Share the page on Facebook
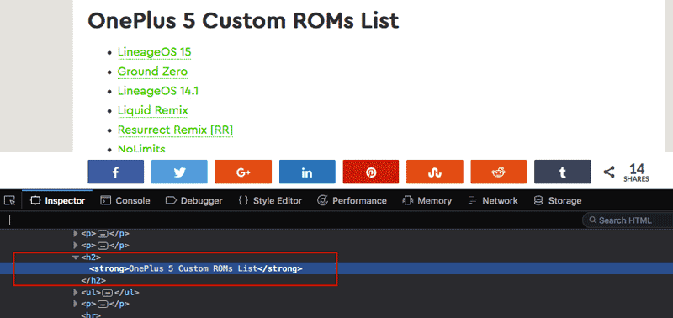Screen dimensions: 673x318 (x=115, y=172)
